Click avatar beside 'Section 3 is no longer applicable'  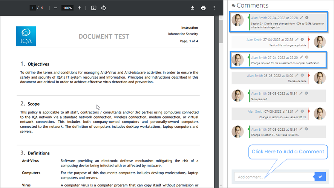point(320,42)
